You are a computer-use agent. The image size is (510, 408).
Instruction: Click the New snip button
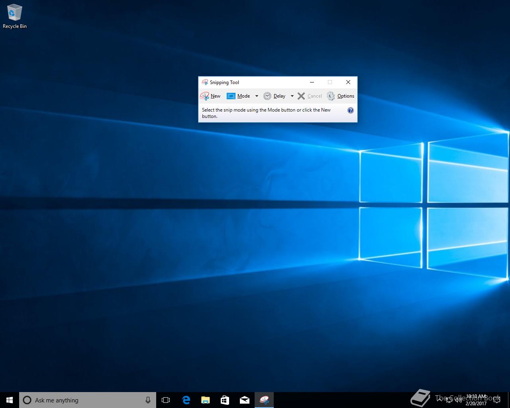coord(210,96)
